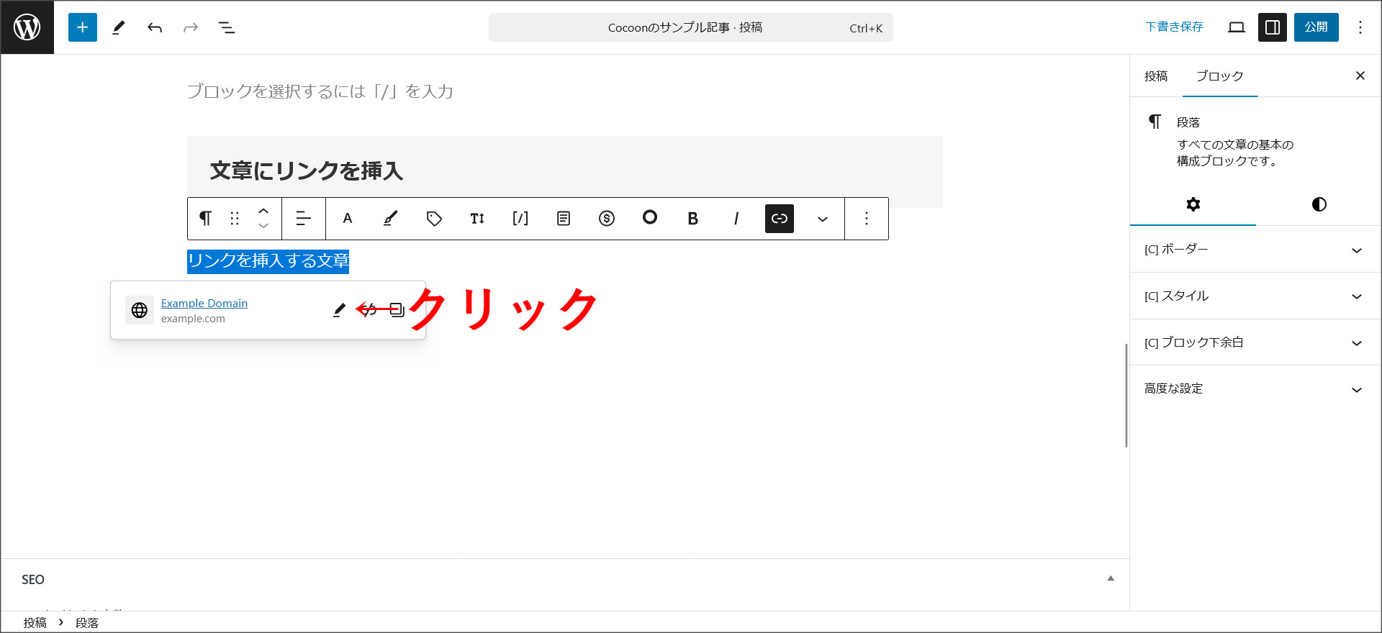Open the command palette title bar
1382x633 pixels.
pos(691,27)
